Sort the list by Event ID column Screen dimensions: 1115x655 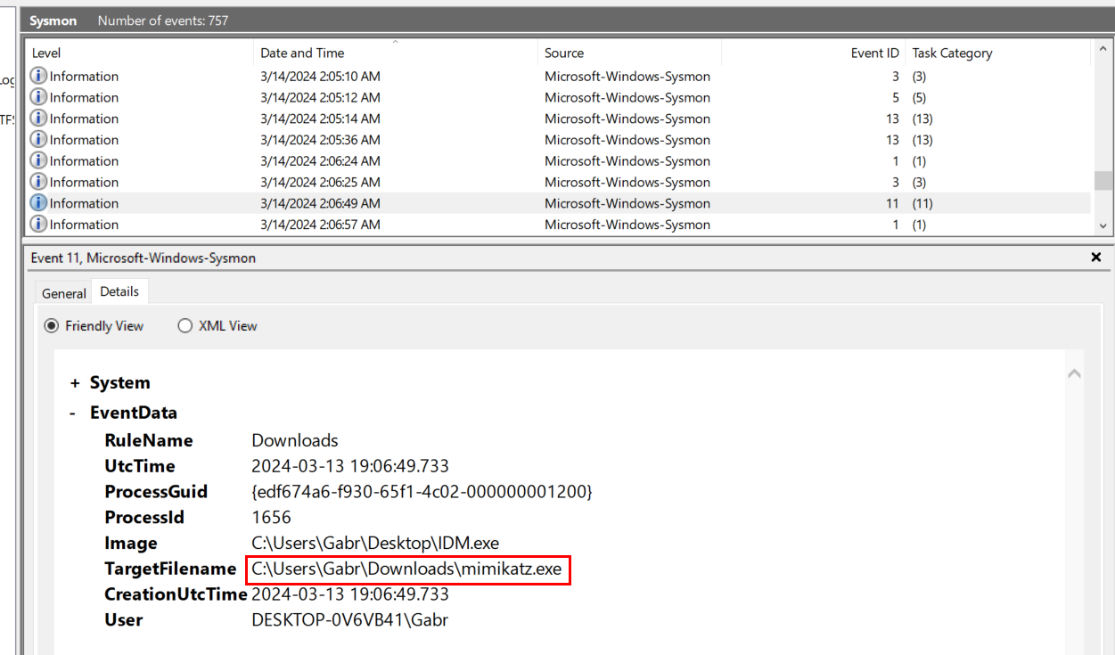click(x=874, y=53)
